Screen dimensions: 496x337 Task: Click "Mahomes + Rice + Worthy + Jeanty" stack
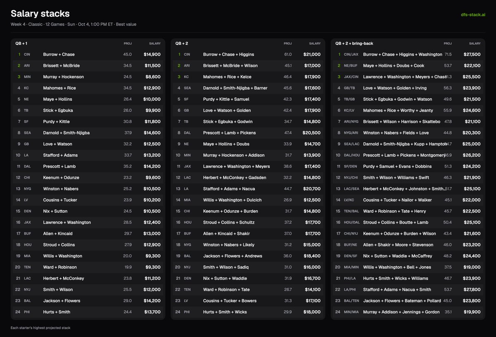click(398, 110)
